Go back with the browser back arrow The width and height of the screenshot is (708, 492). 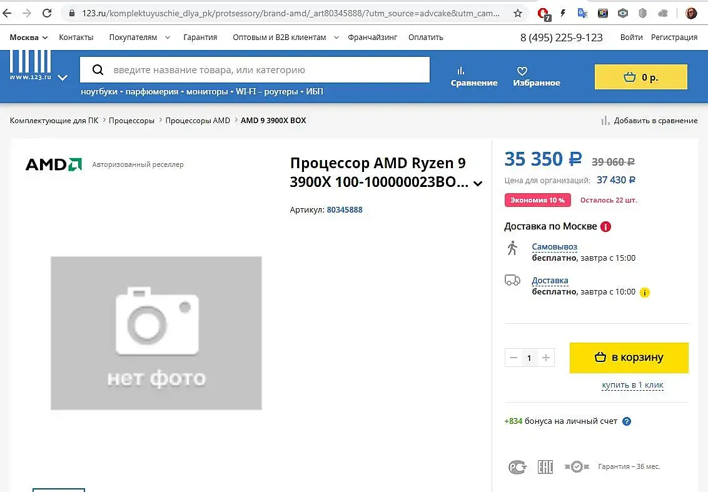(7, 13)
